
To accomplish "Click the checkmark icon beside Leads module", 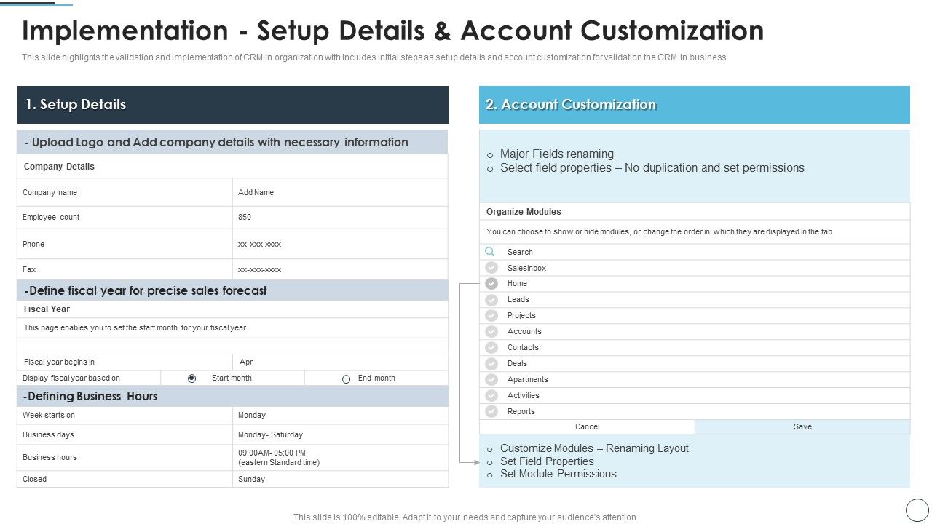I will point(491,299).
